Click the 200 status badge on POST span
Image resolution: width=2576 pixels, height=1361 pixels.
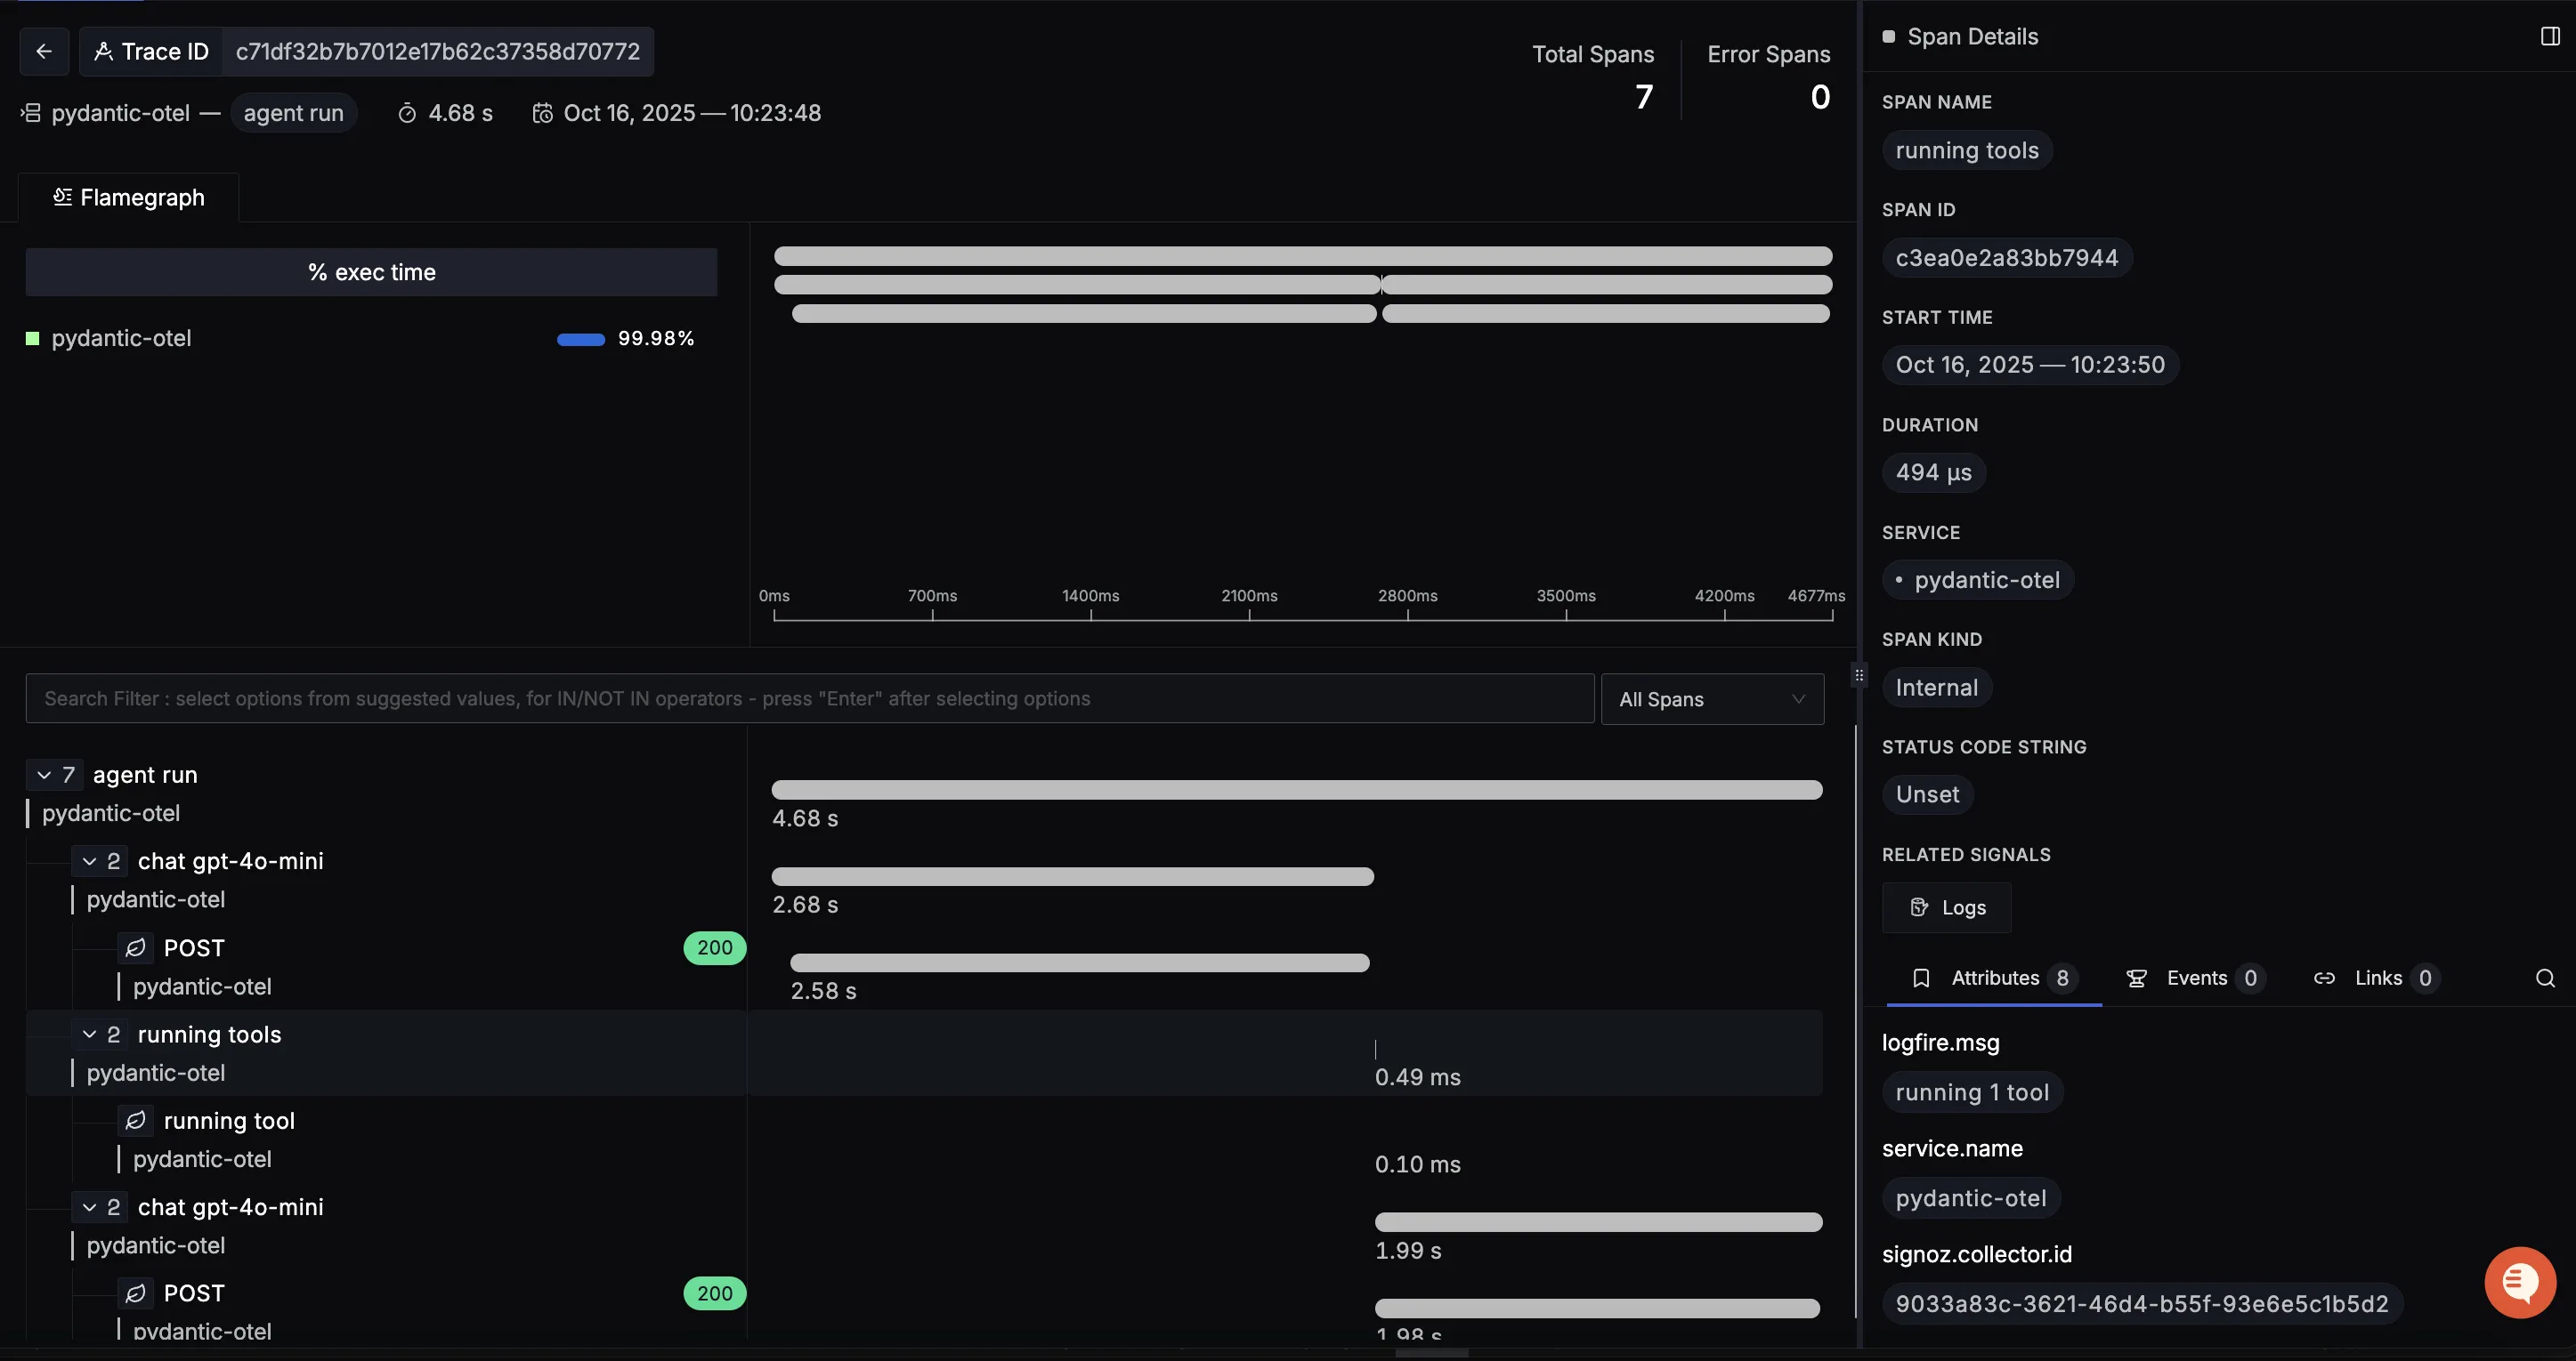point(713,947)
